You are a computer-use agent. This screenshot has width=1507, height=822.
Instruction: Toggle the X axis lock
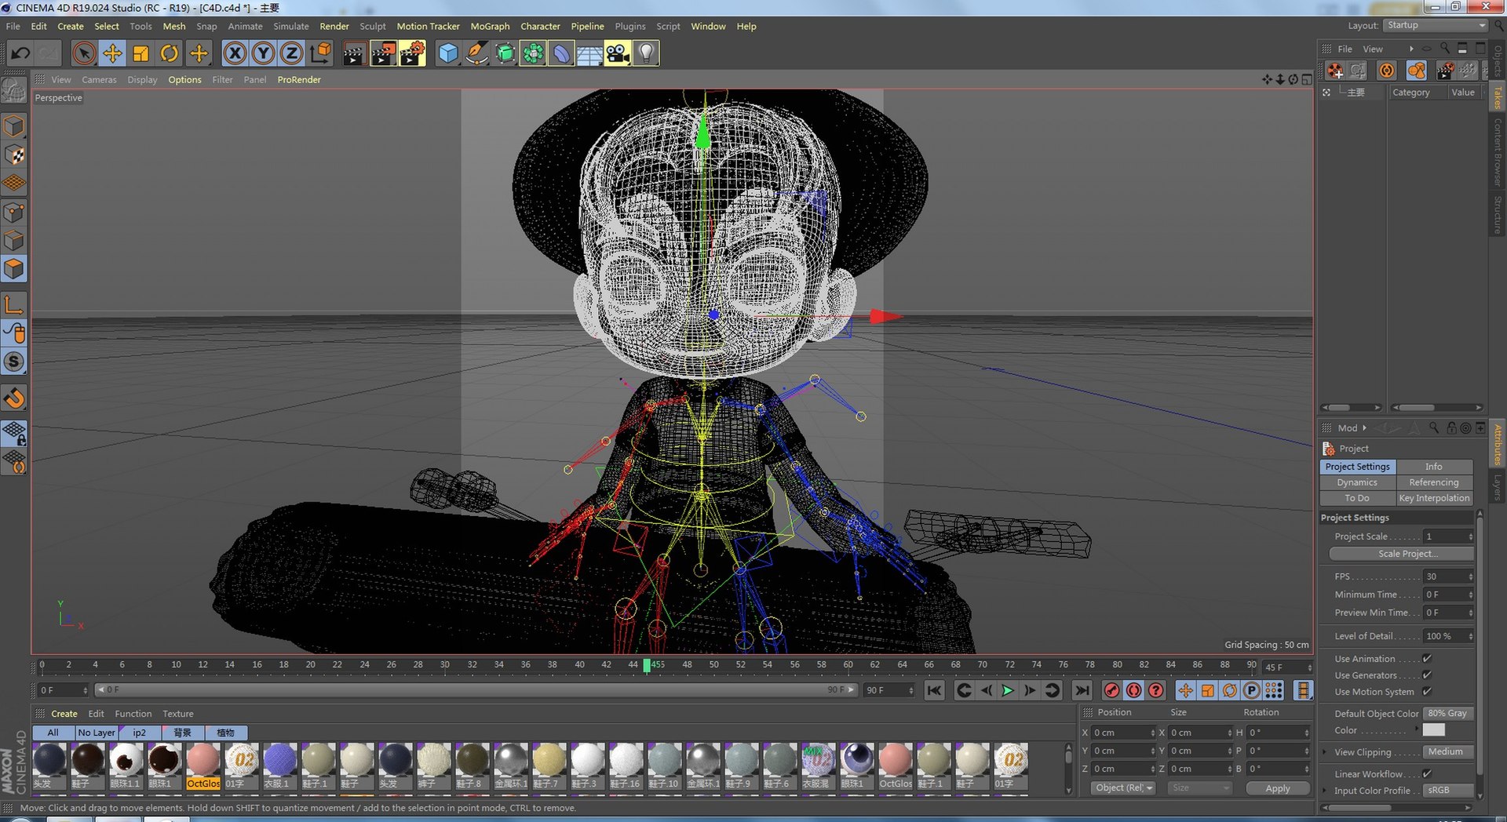coord(235,53)
